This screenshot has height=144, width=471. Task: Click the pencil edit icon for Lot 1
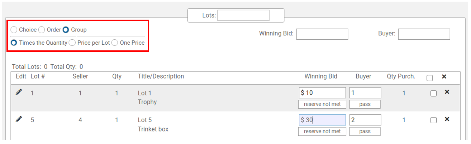pos(19,92)
